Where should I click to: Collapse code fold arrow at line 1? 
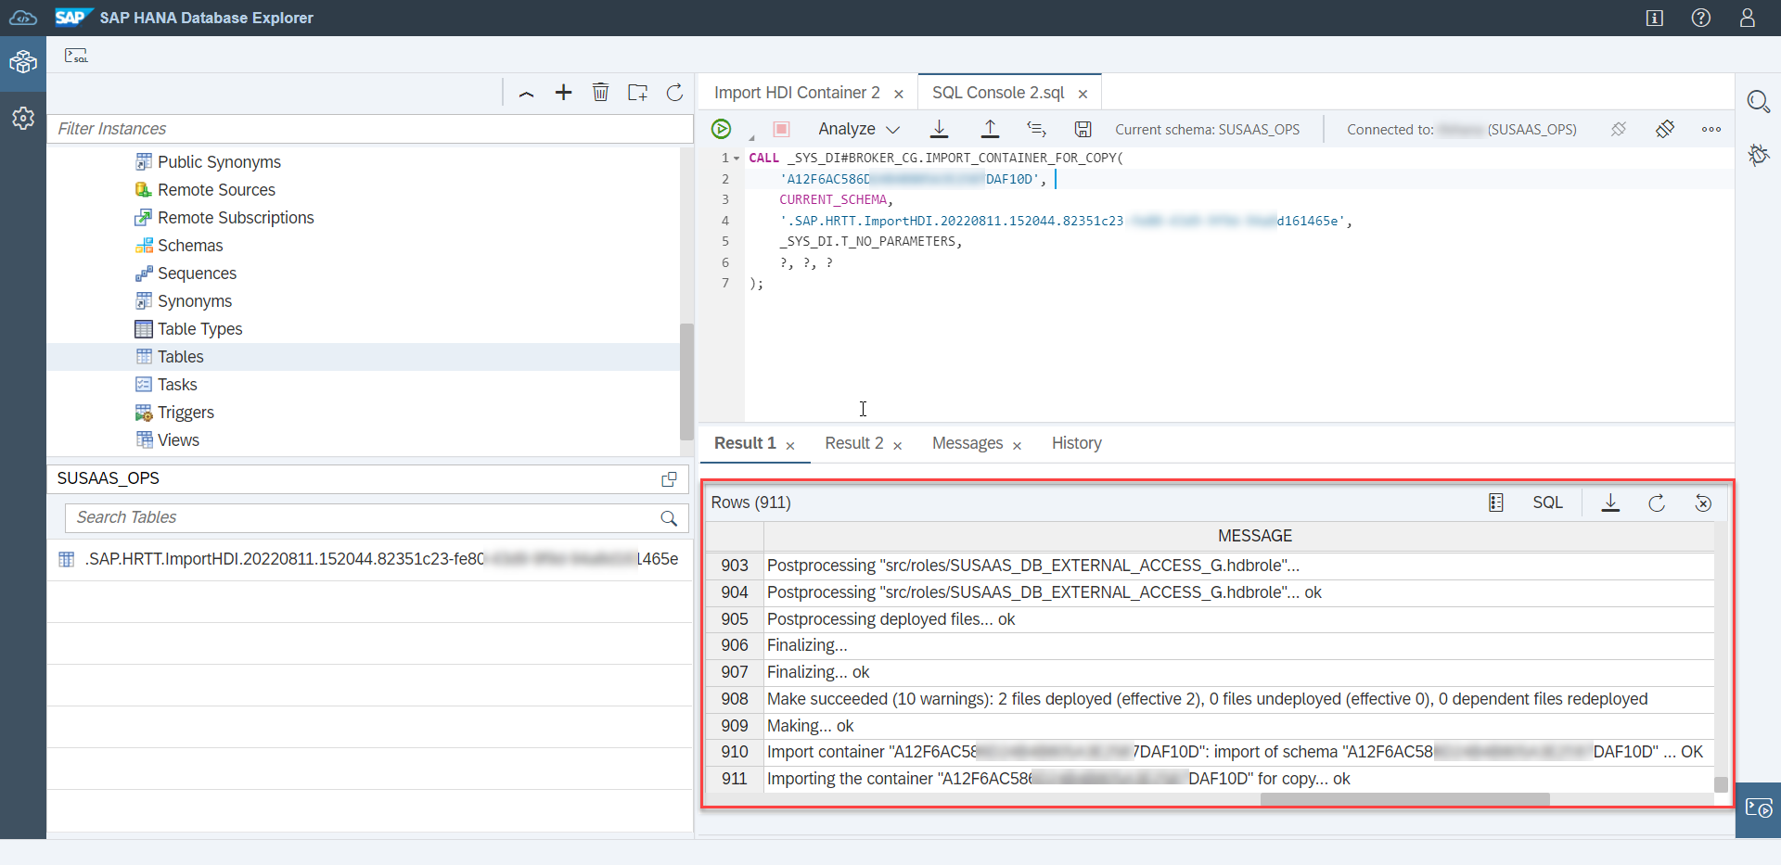pyautogui.click(x=737, y=159)
